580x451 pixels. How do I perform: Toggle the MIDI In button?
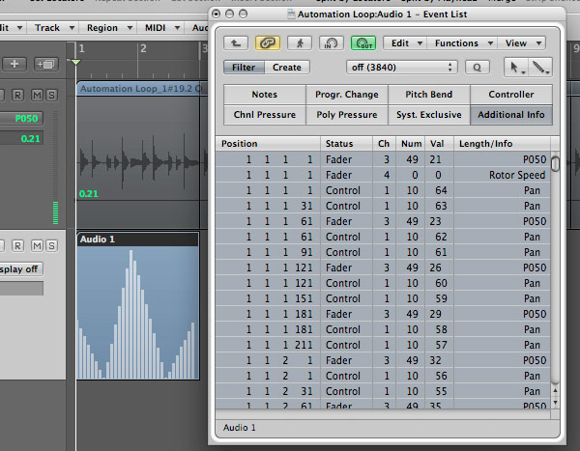331,43
